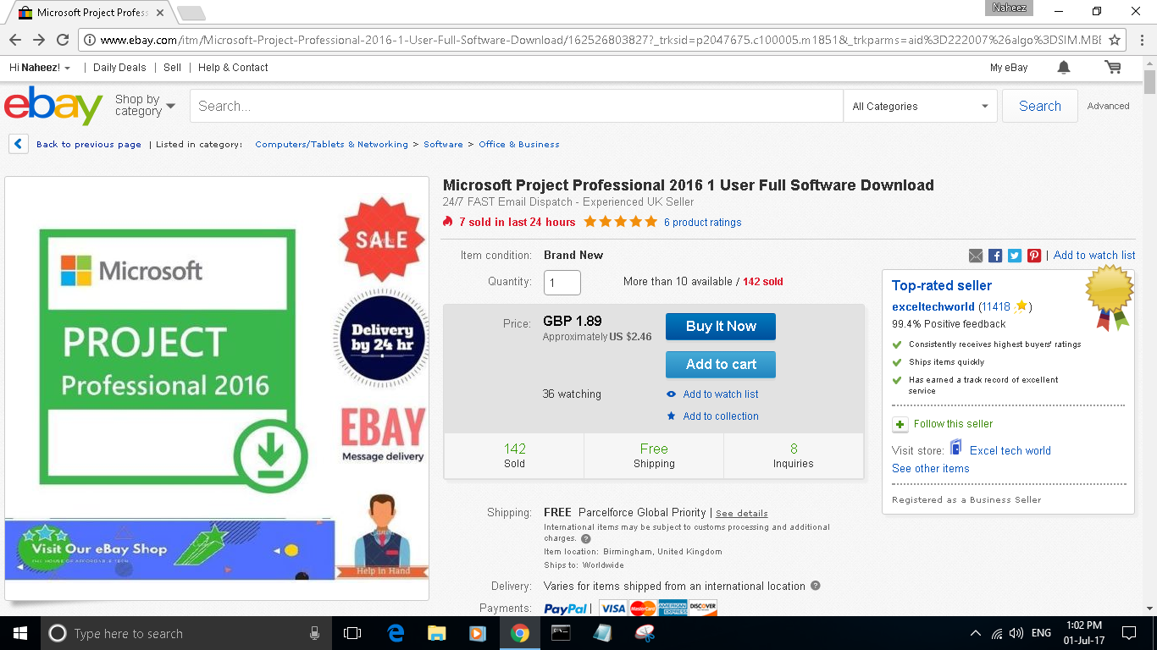Open the Office & Business breadcrumb

click(519, 145)
